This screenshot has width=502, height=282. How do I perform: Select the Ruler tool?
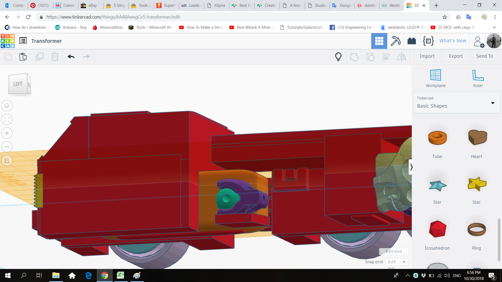(x=478, y=78)
